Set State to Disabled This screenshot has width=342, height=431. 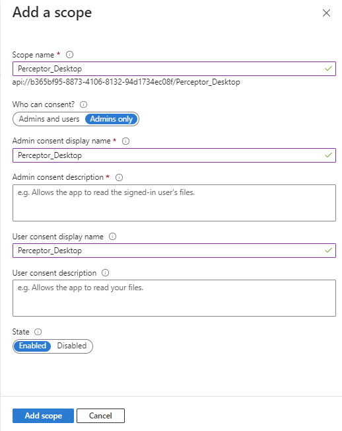point(72,346)
